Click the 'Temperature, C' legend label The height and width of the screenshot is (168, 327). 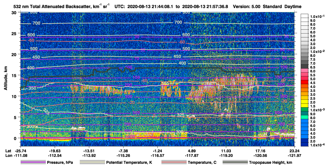(202, 163)
